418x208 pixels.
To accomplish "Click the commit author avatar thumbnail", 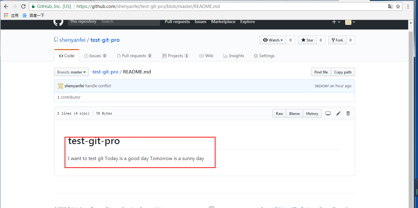I will (x=61, y=86).
